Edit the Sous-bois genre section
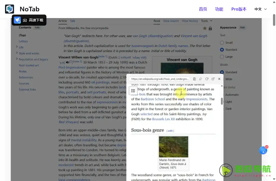 [x=170, y=131]
